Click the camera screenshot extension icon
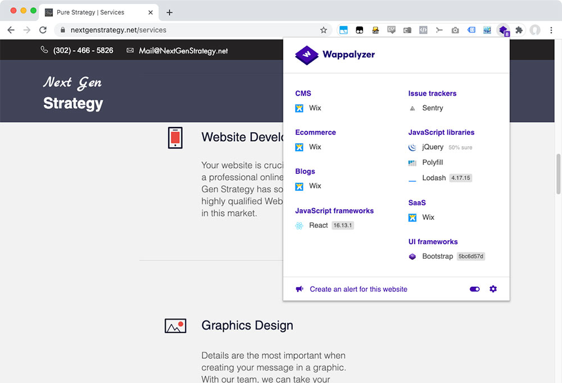562x383 pixels. (x=455, y=30)
